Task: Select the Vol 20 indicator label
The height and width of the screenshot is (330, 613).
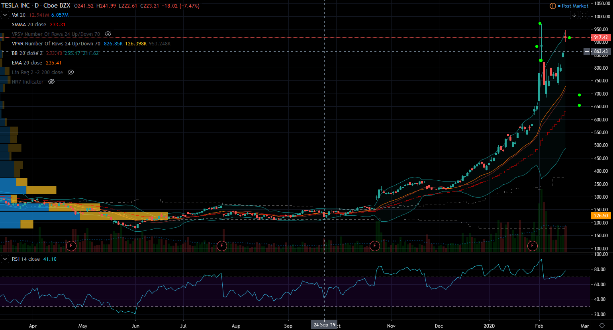Action: coord(19,15)
